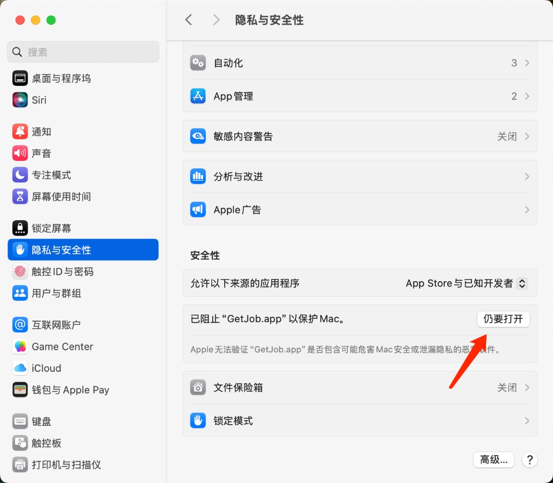Click the 锁定模式 row label
553x483 pixels.
233,420
